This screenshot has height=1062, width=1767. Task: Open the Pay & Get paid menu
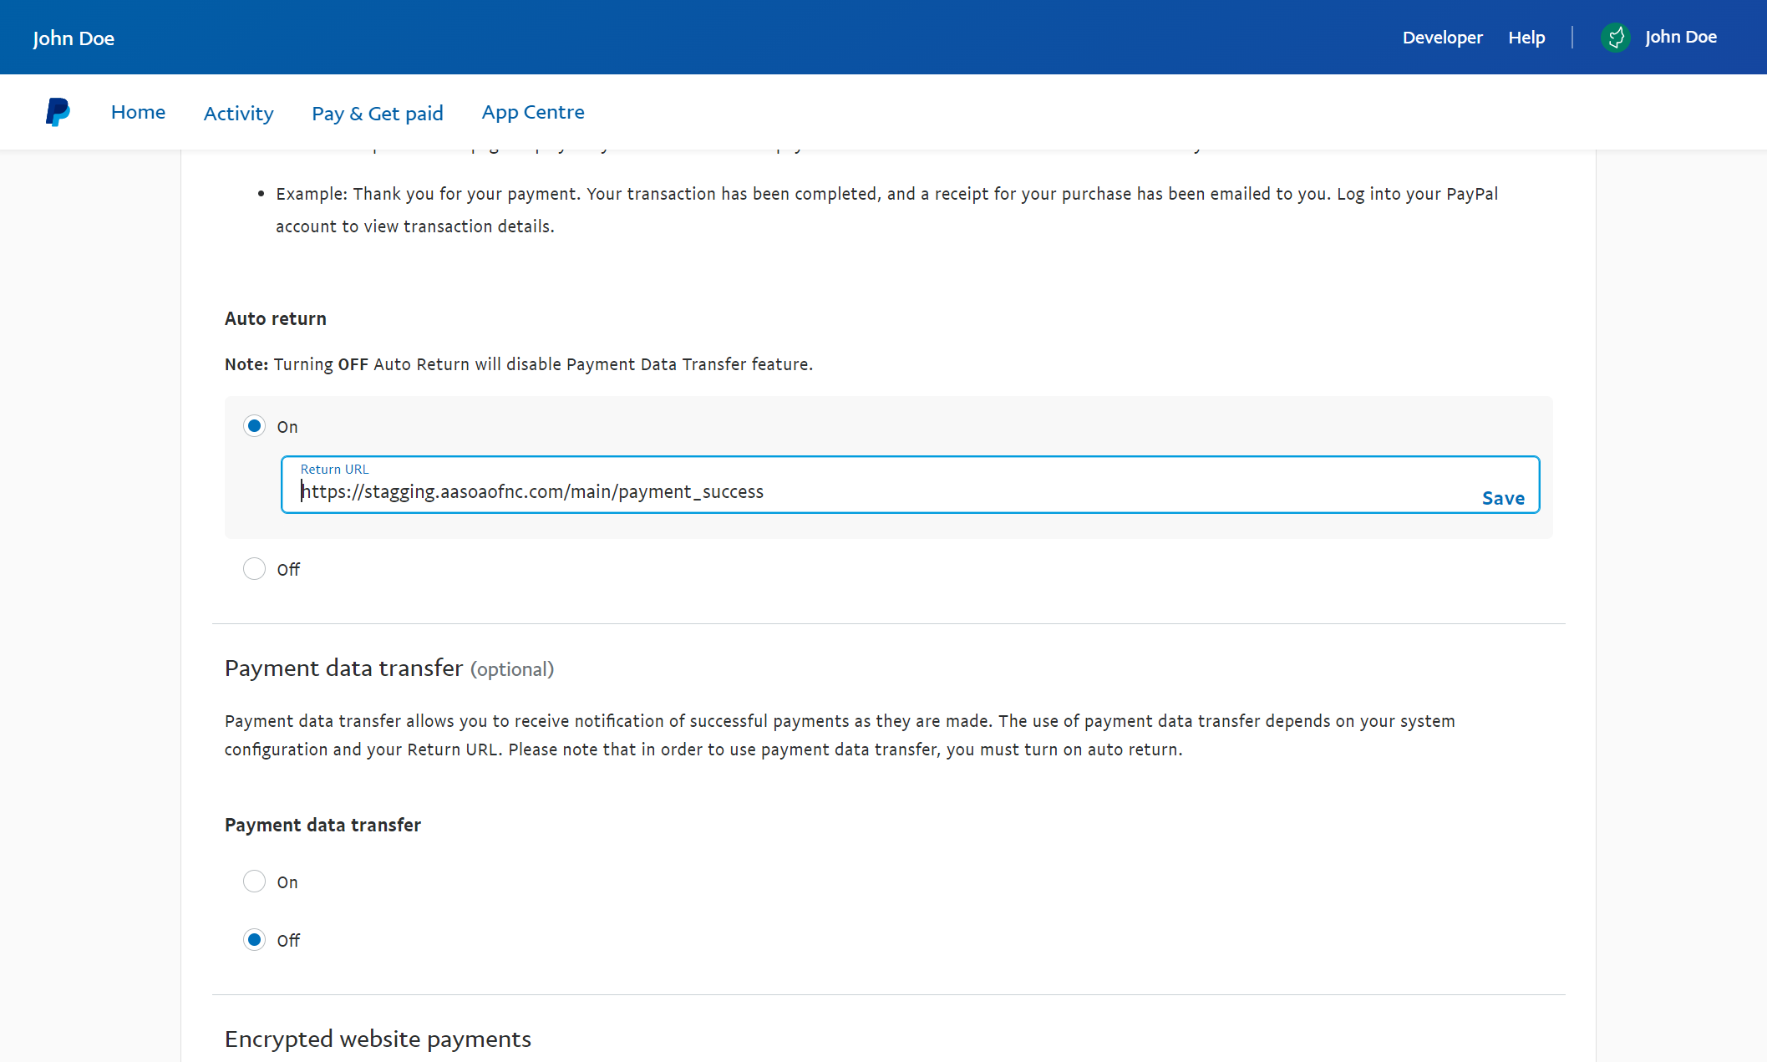(377, 113)
